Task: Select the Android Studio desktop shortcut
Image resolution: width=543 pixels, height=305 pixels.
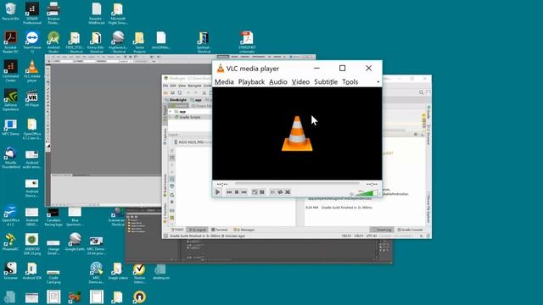Action: pyautogui.click(x=53, y=42)
